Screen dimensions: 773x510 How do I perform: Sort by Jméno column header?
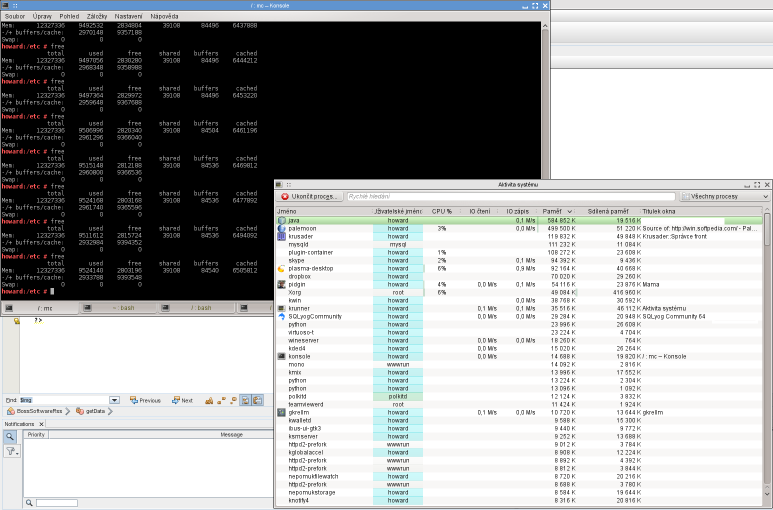(x=324, y=211)
